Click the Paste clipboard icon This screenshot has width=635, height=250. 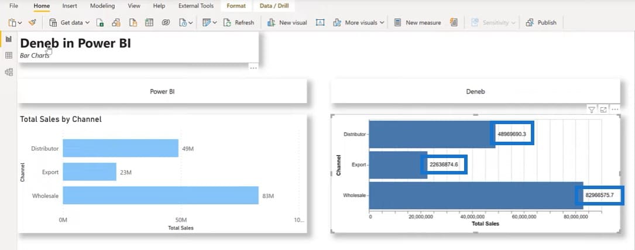[x=12, y=23]
